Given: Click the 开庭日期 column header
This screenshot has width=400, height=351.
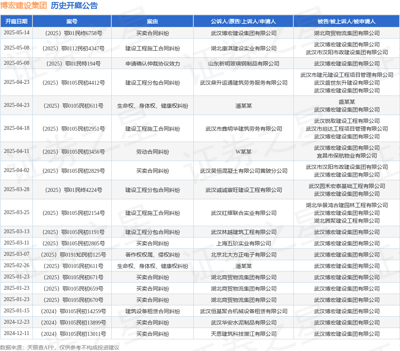Looking at the screenshot, I should [x=16, y=21].
